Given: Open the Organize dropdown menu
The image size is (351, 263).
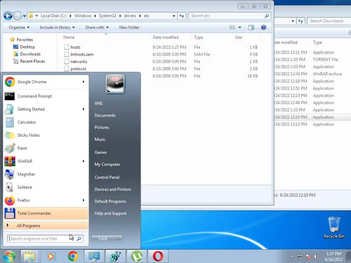Looking at the screenshot, I should point(19,27).
